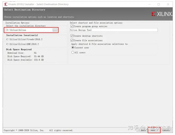Proceed with the Next button
Viewport: 175px width, 135px height.
point(154,130)
